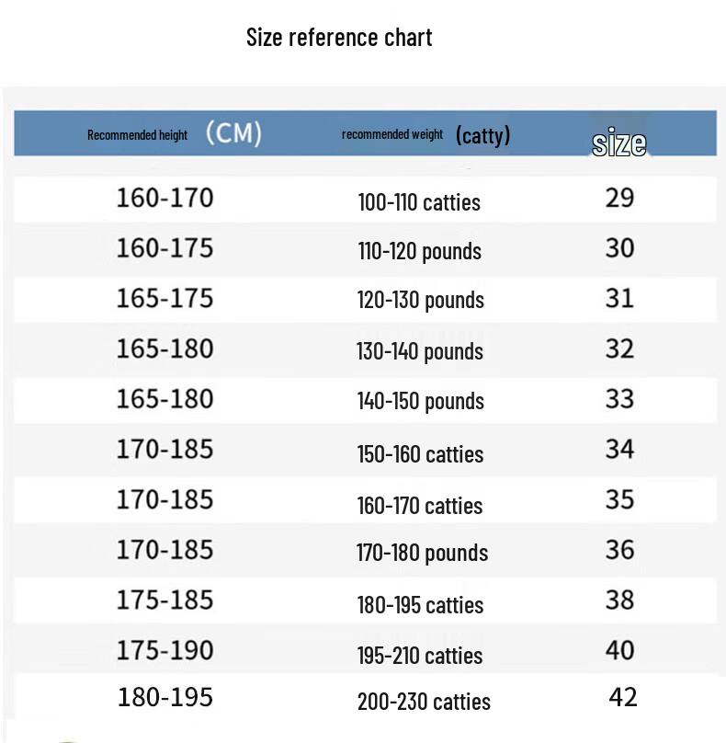
Task: Click the '170-180 pounds' weight cell
Action: point(422,553)
